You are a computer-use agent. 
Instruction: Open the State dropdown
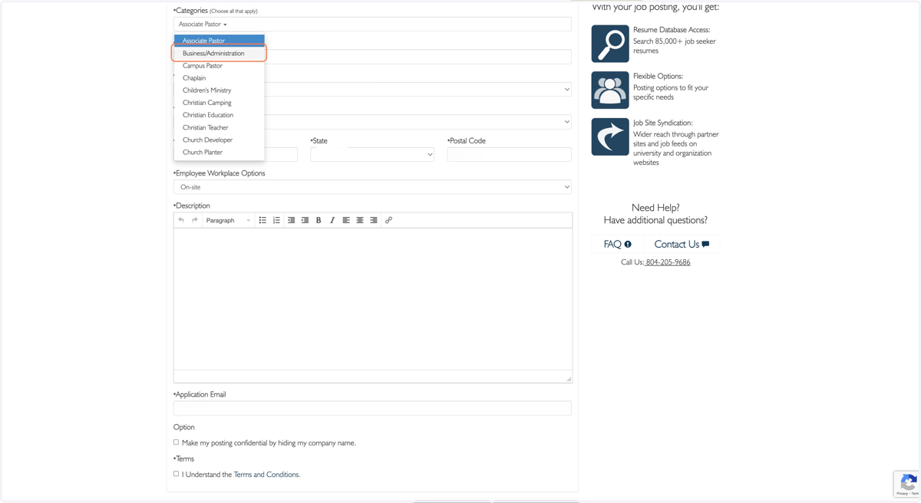(372, 154)
